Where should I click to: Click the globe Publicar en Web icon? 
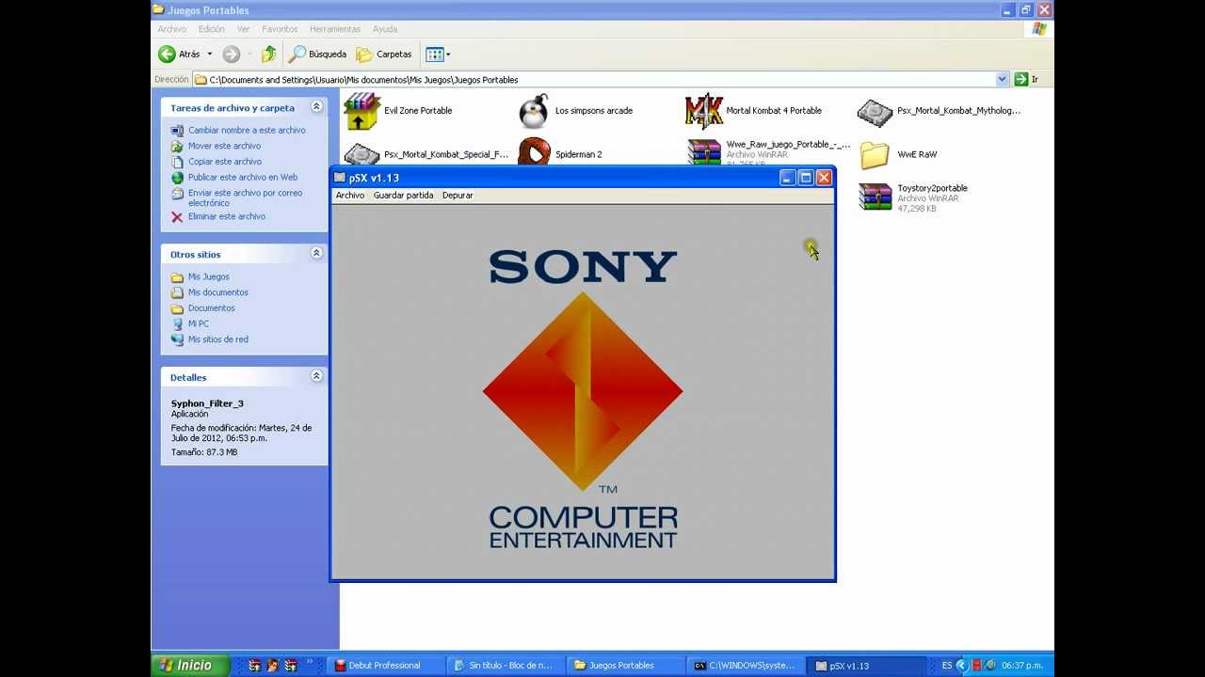(x=177, y=178)
